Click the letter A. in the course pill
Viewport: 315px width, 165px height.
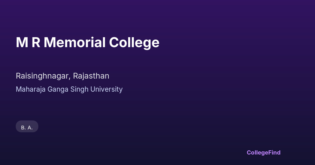tap(30, 128)
